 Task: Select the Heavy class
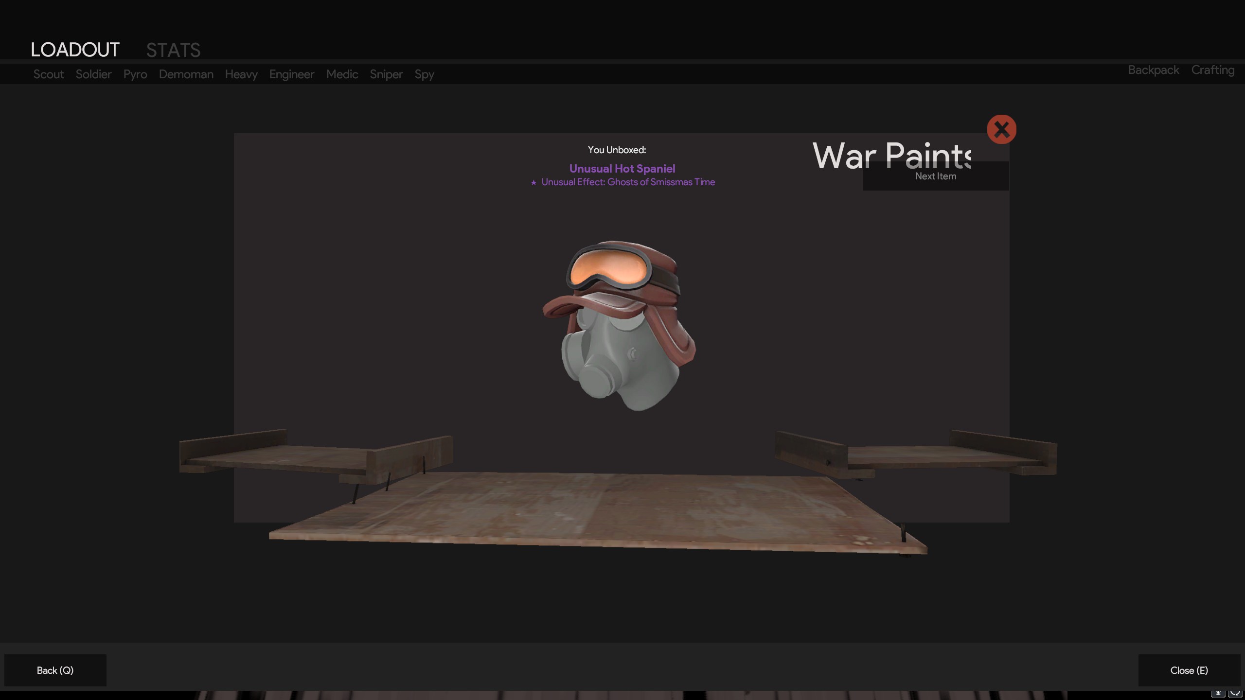[241, 74]
